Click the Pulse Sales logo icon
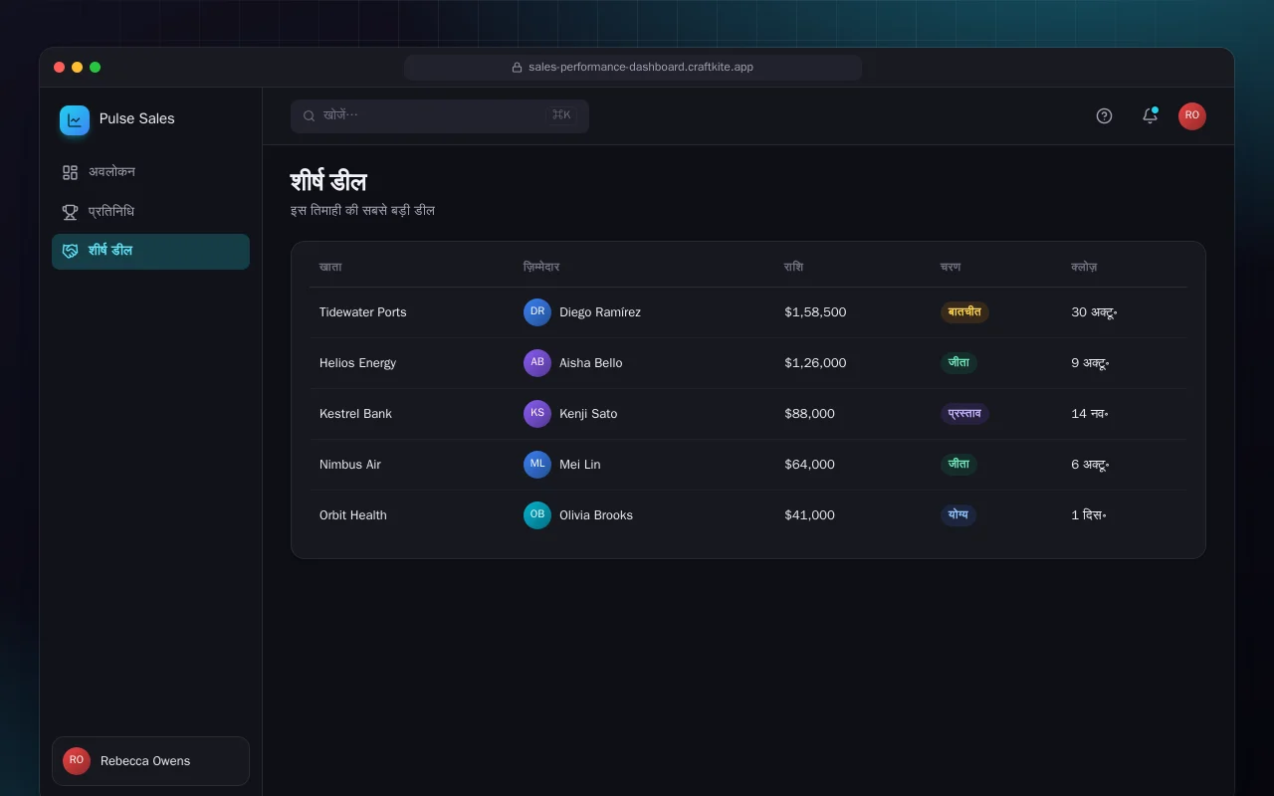 click(75, 120)
